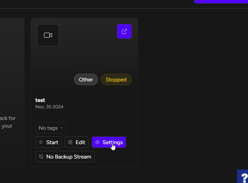
Task: Open the tags selector on the test stream
Action: click(51, 128)
